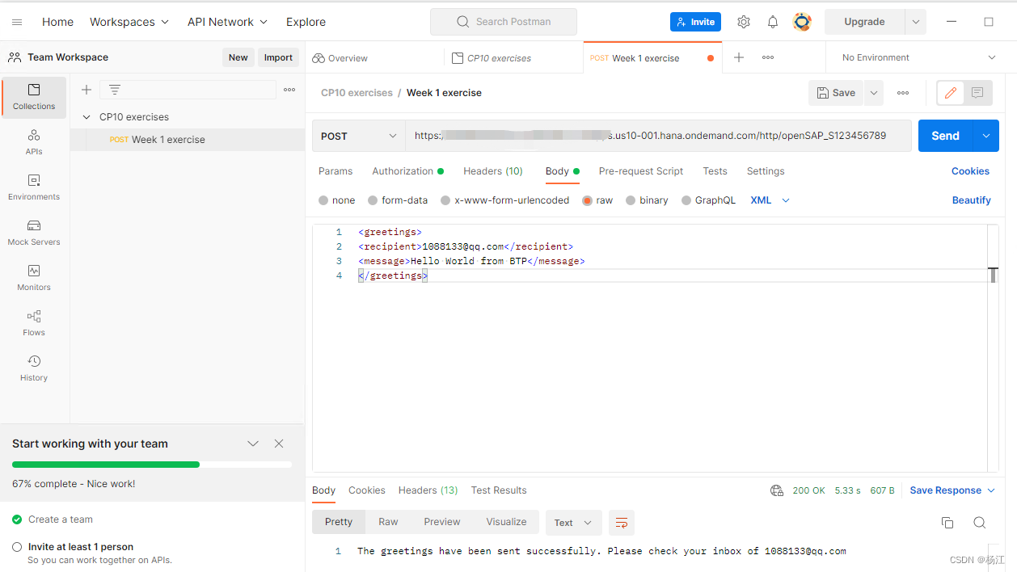1017x572 pixels.
Task: Open History in the sidebar
Action: click(x=34, y=368)
